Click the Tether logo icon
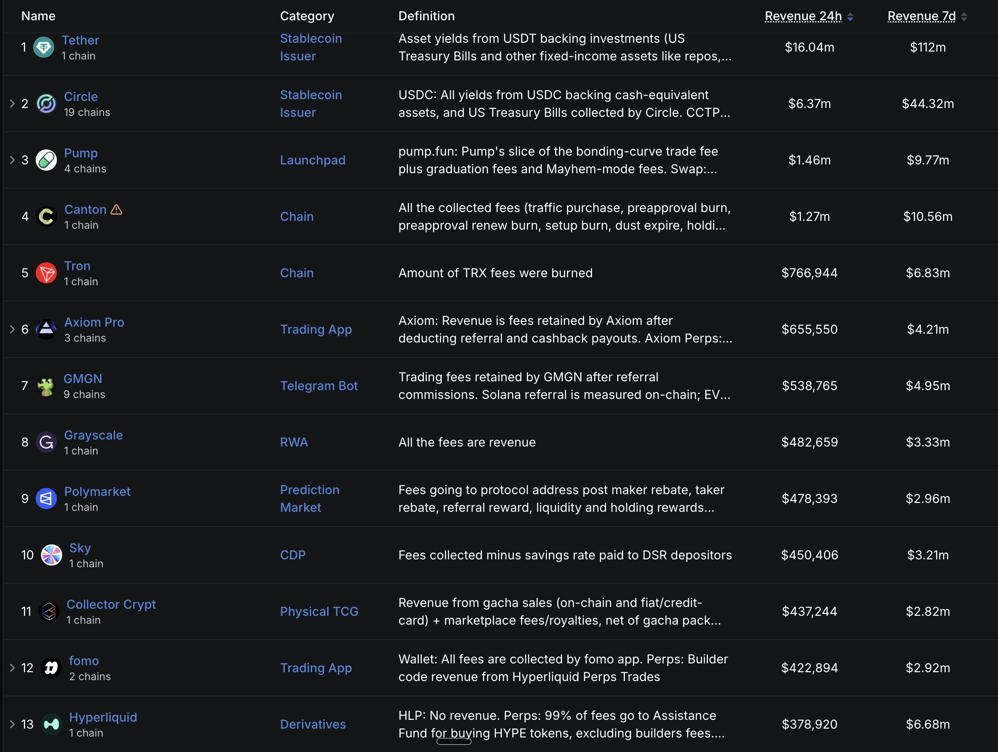Screen dimensions: 998x752 44,47
